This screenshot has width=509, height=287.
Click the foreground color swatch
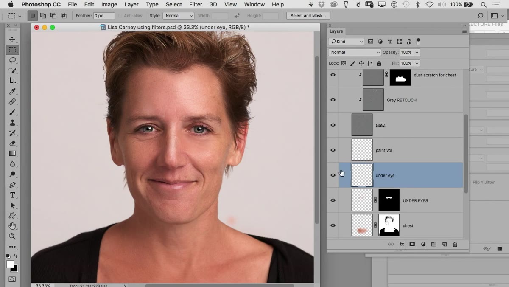10,264
